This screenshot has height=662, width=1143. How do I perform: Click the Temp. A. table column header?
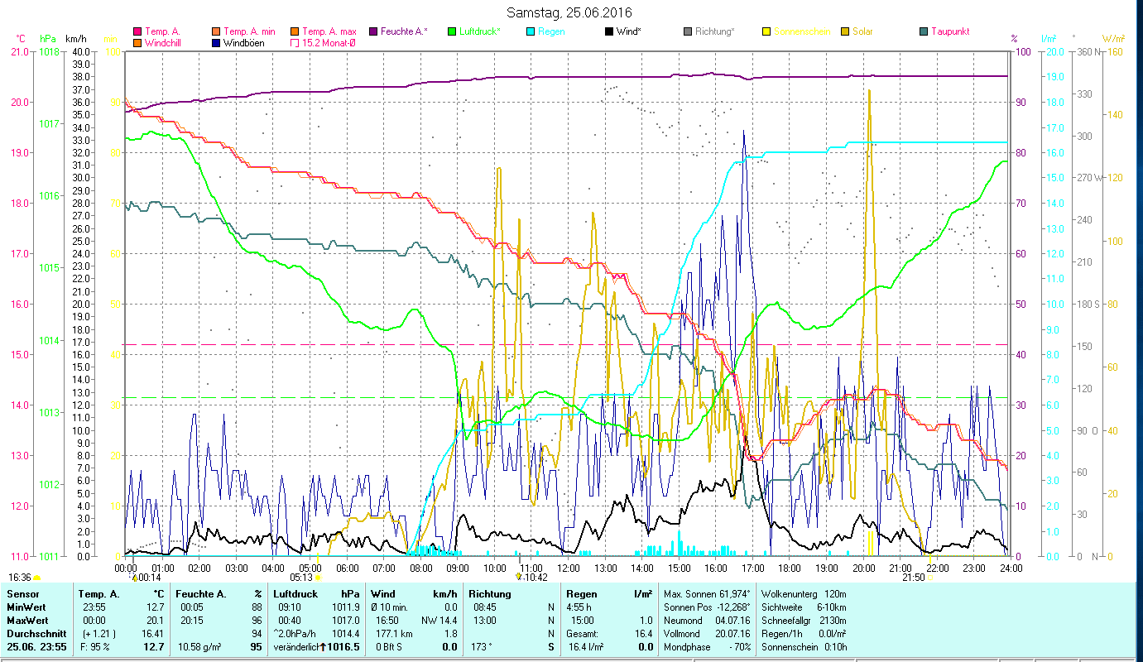pyautogui.click(x=99, y=594)
